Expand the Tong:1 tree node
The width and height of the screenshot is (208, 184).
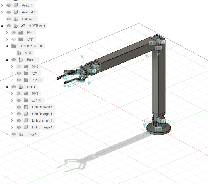(x=7, y=134)
